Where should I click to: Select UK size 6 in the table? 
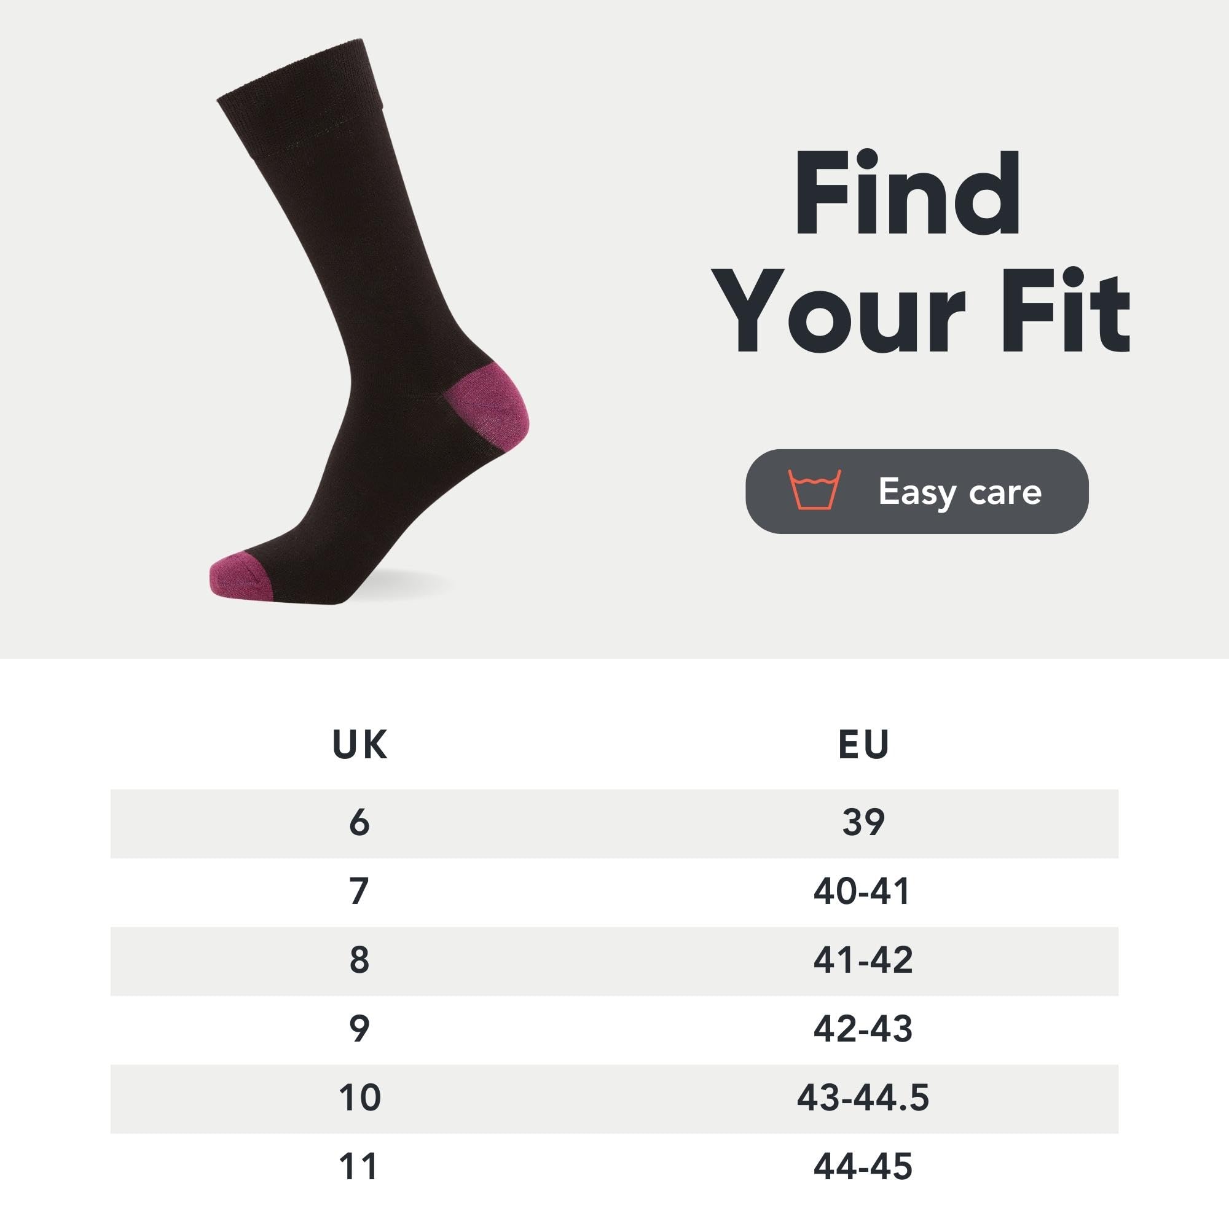click(359, 823)
